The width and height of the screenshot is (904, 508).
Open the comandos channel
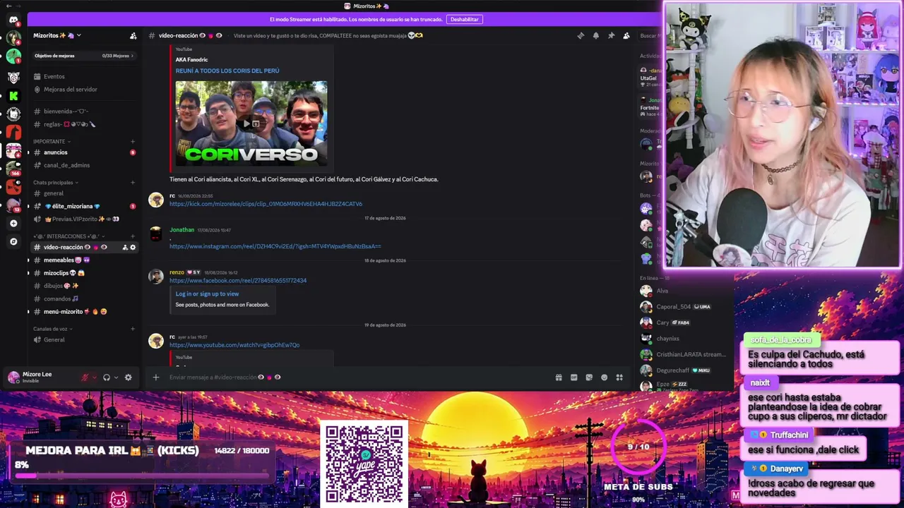[x=83, y=299]
